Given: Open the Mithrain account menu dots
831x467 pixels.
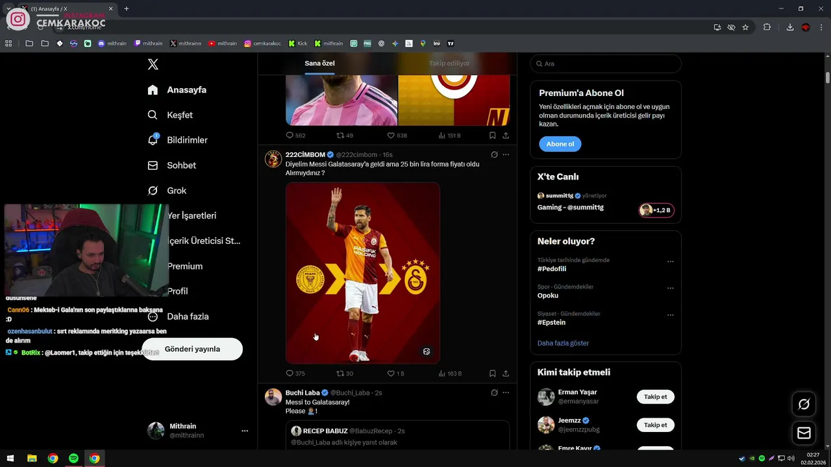Looking at the screenshot, I should tap(245, 431).
